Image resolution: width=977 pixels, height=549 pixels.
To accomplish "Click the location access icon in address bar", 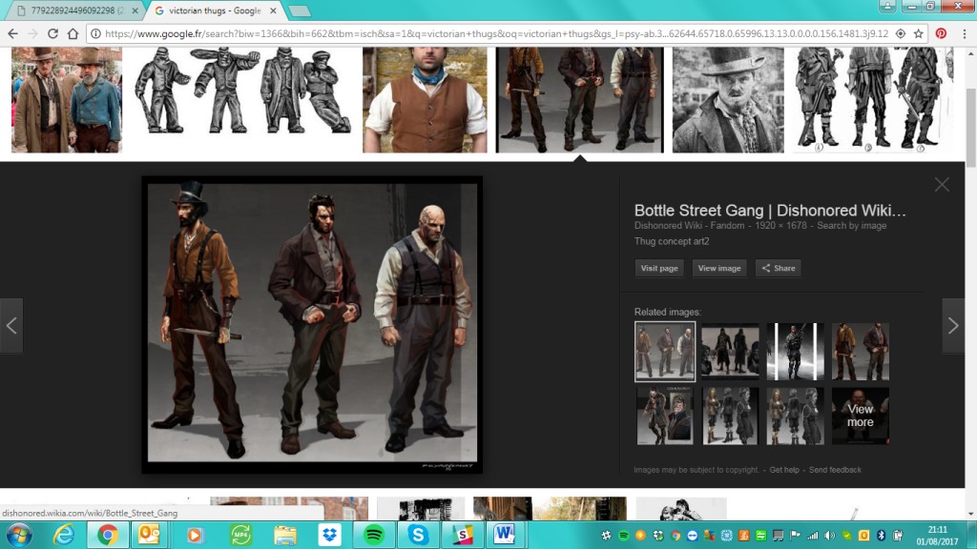I will coord(901,33).
